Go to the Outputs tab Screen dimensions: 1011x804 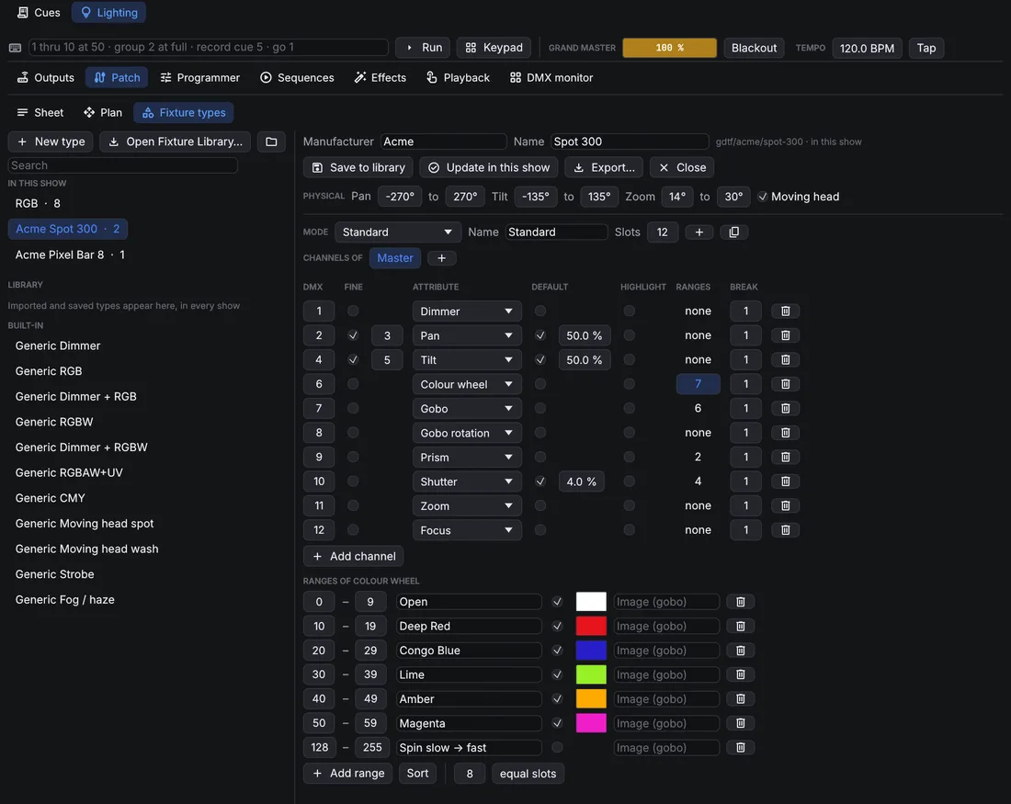(x=46, y=77)
